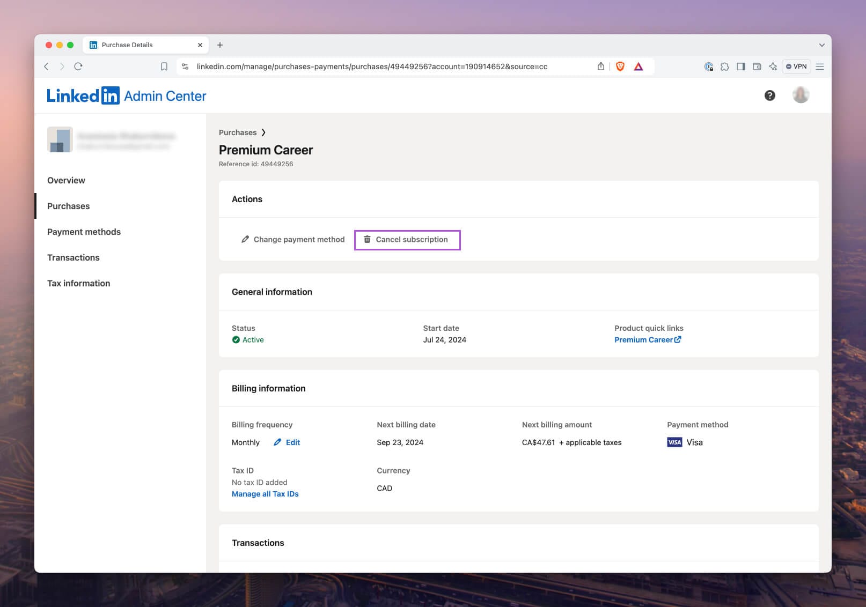Expand the tab list chevron
This screenshot has width=866, height=607.
tap(821, 45)
